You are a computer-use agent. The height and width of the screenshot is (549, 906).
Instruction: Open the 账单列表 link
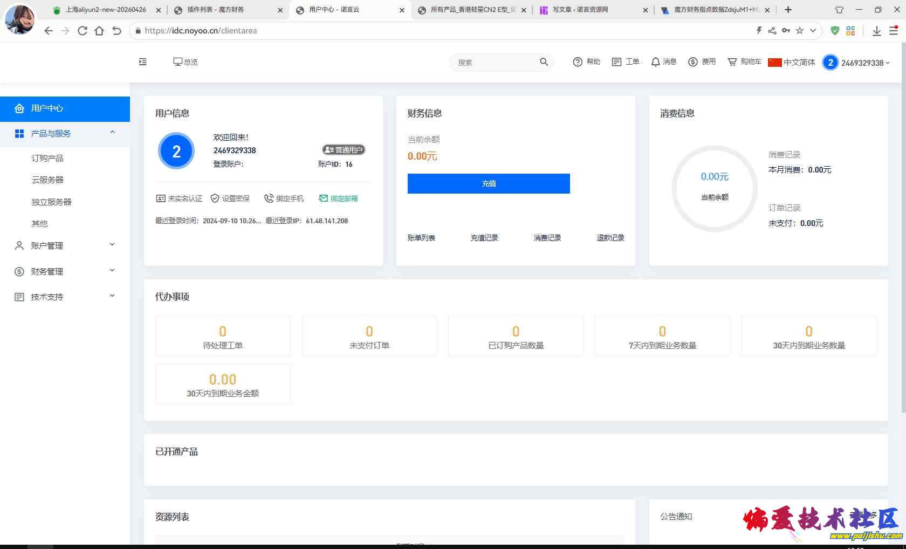click(421, 238)
